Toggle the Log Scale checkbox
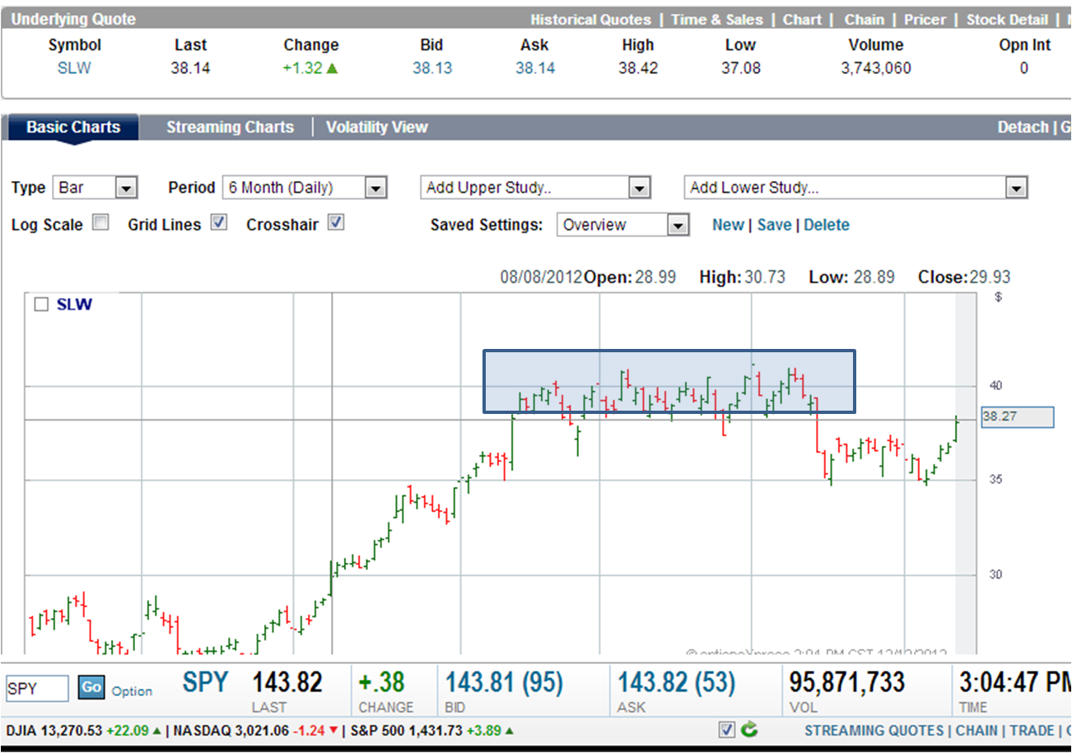Screen dimensions: 1072x753 click(x=100, y=222)
